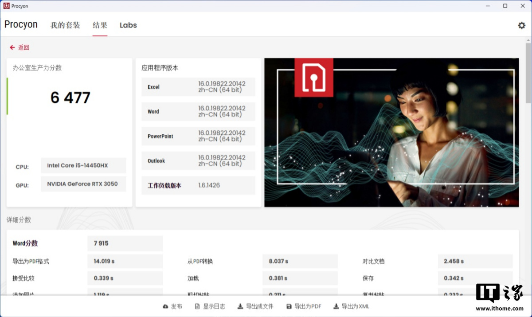Click the 返回 back link
This screenshot has width=532, height=317.
23,47
